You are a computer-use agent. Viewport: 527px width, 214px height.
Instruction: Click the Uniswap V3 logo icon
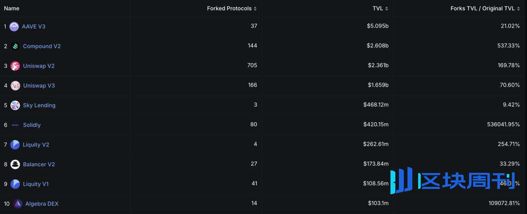[15, 86]
